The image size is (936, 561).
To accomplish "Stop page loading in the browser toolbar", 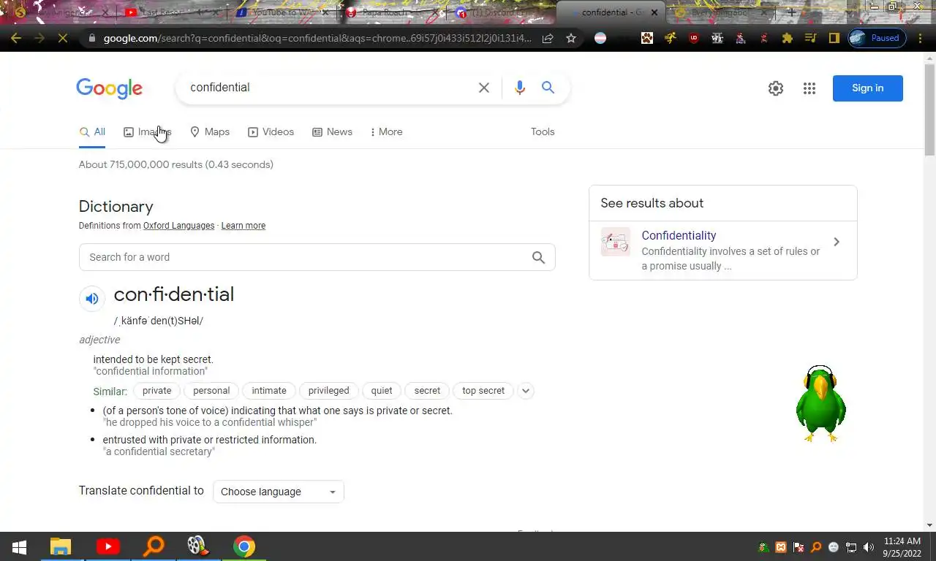I will pos(63,38).
